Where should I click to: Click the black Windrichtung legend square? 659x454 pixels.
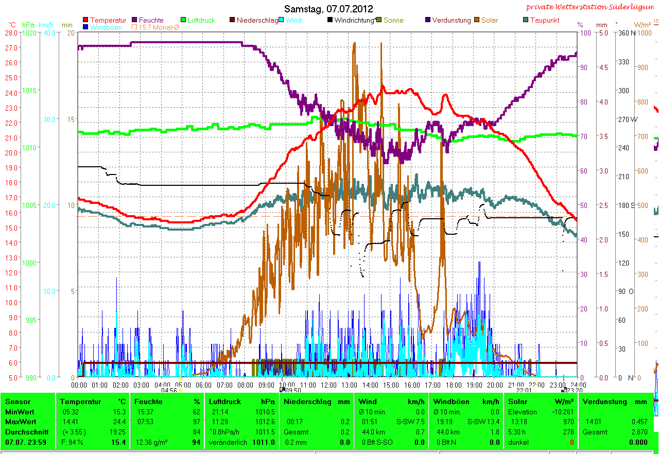pyautogui.click(x=329, y=20)
